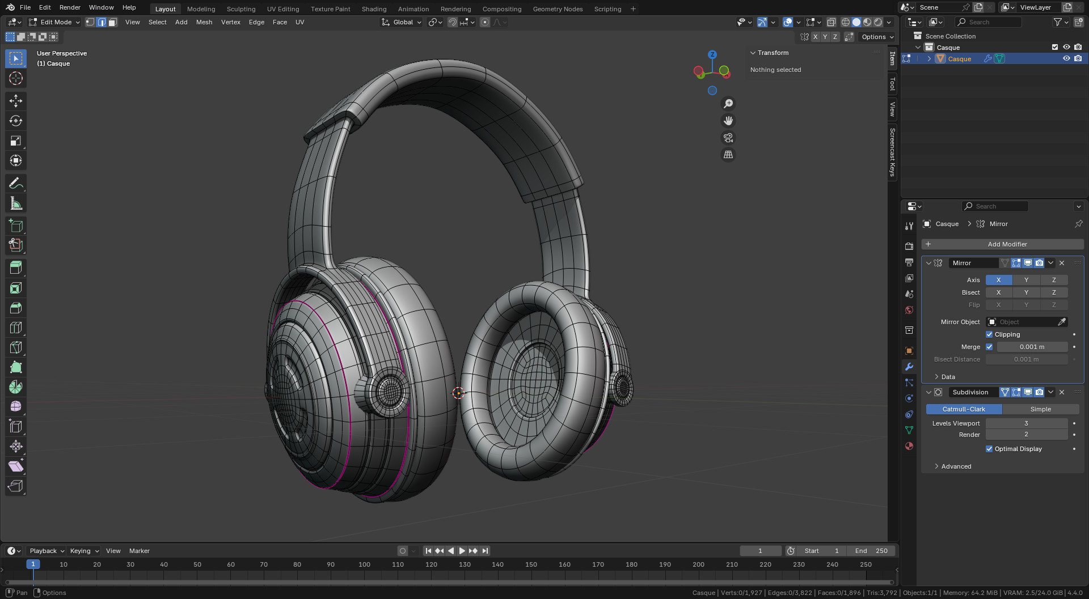
Task: Open the UV Editing workspace
Action: coord(283,9)
